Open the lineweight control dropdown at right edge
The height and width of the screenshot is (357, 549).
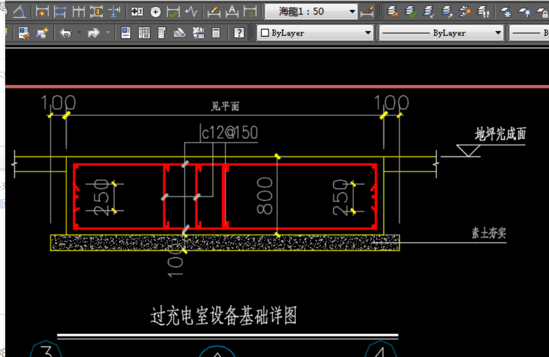coord(529,33)
